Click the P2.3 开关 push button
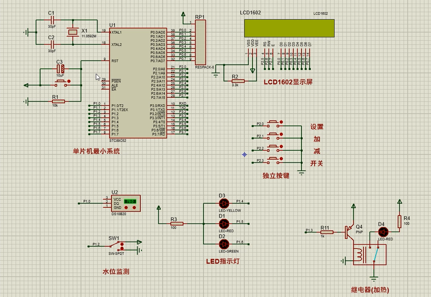The image size is (431, 297). 273,160
